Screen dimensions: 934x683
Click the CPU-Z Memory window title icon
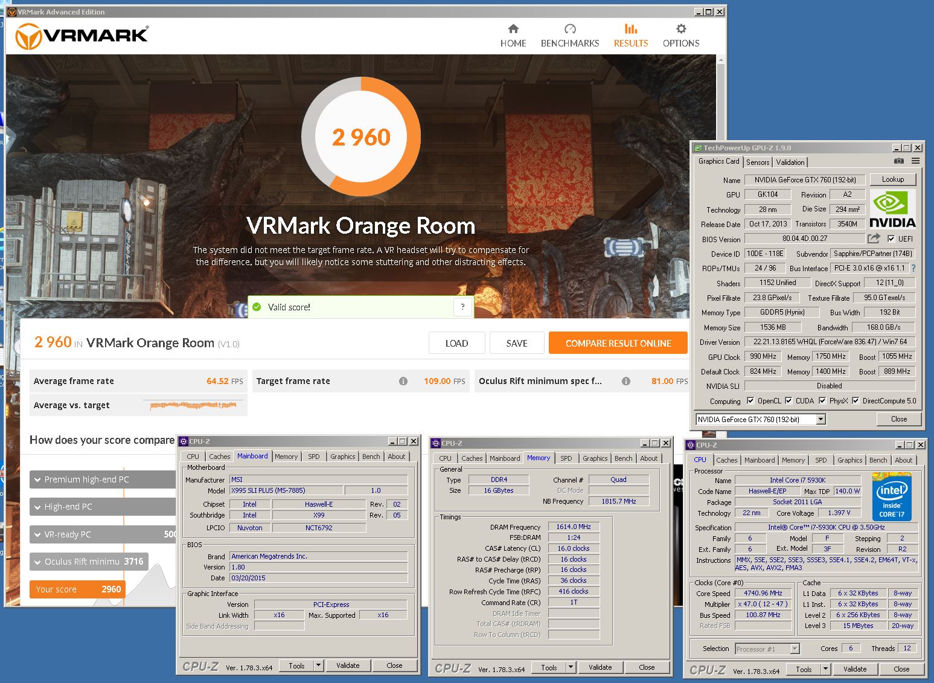point(437,443)
